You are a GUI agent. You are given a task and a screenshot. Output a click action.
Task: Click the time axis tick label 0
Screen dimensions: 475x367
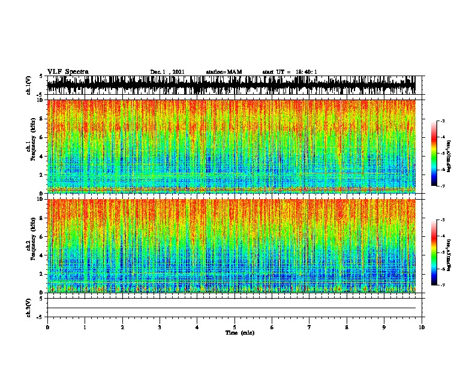(47, 327)
